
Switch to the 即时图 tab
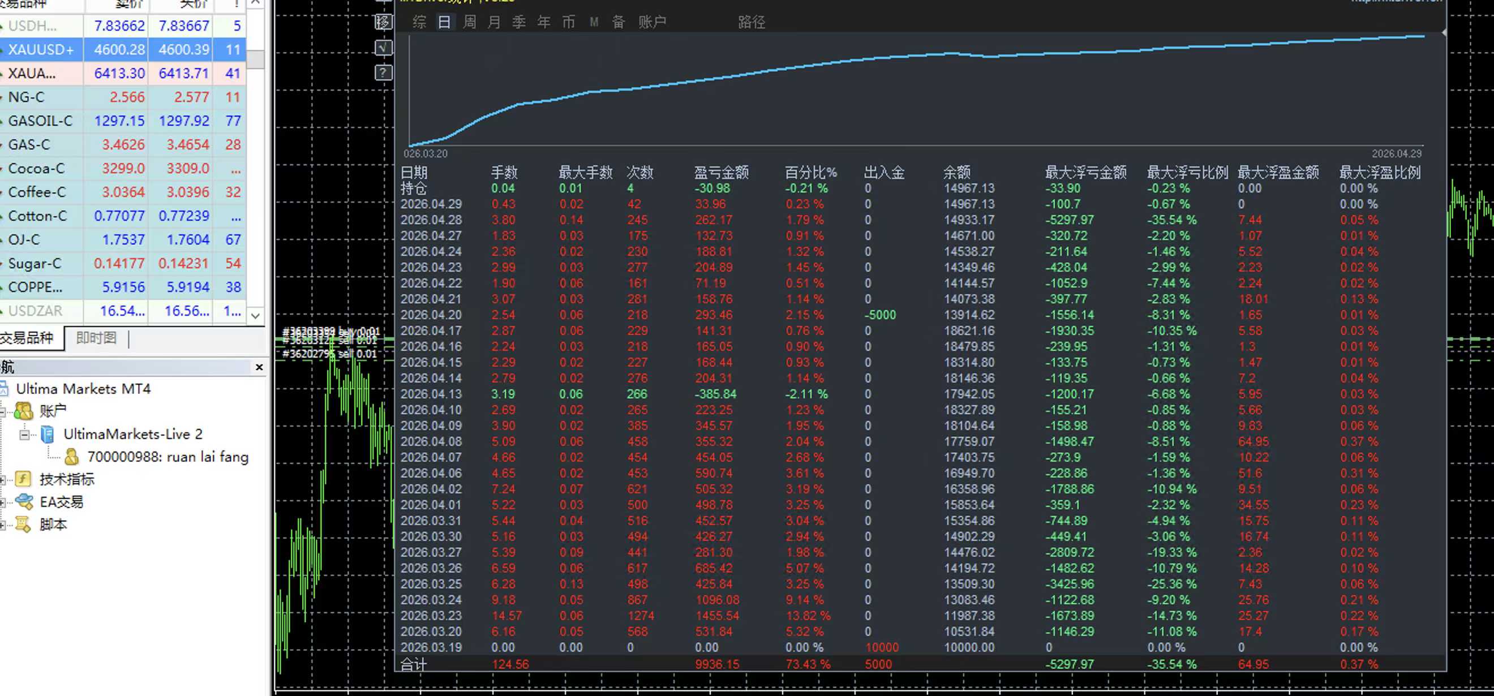click(x=96, y=338)
